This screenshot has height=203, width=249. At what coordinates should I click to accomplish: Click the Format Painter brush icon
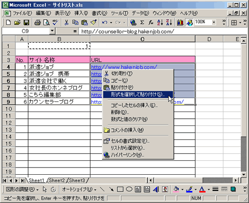click(x=93, y=23)
